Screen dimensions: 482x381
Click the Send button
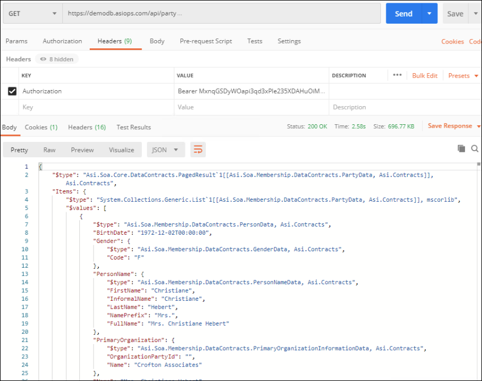[x=404, y=14]
